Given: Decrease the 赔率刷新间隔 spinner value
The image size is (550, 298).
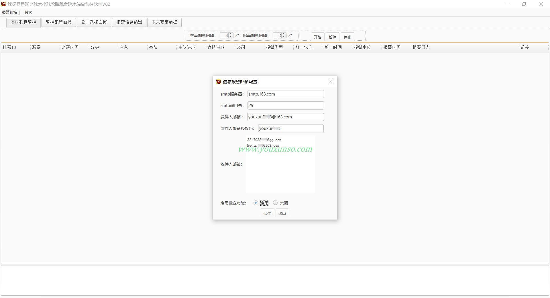Looking at the screenshot, I should (x=284, y=37).
